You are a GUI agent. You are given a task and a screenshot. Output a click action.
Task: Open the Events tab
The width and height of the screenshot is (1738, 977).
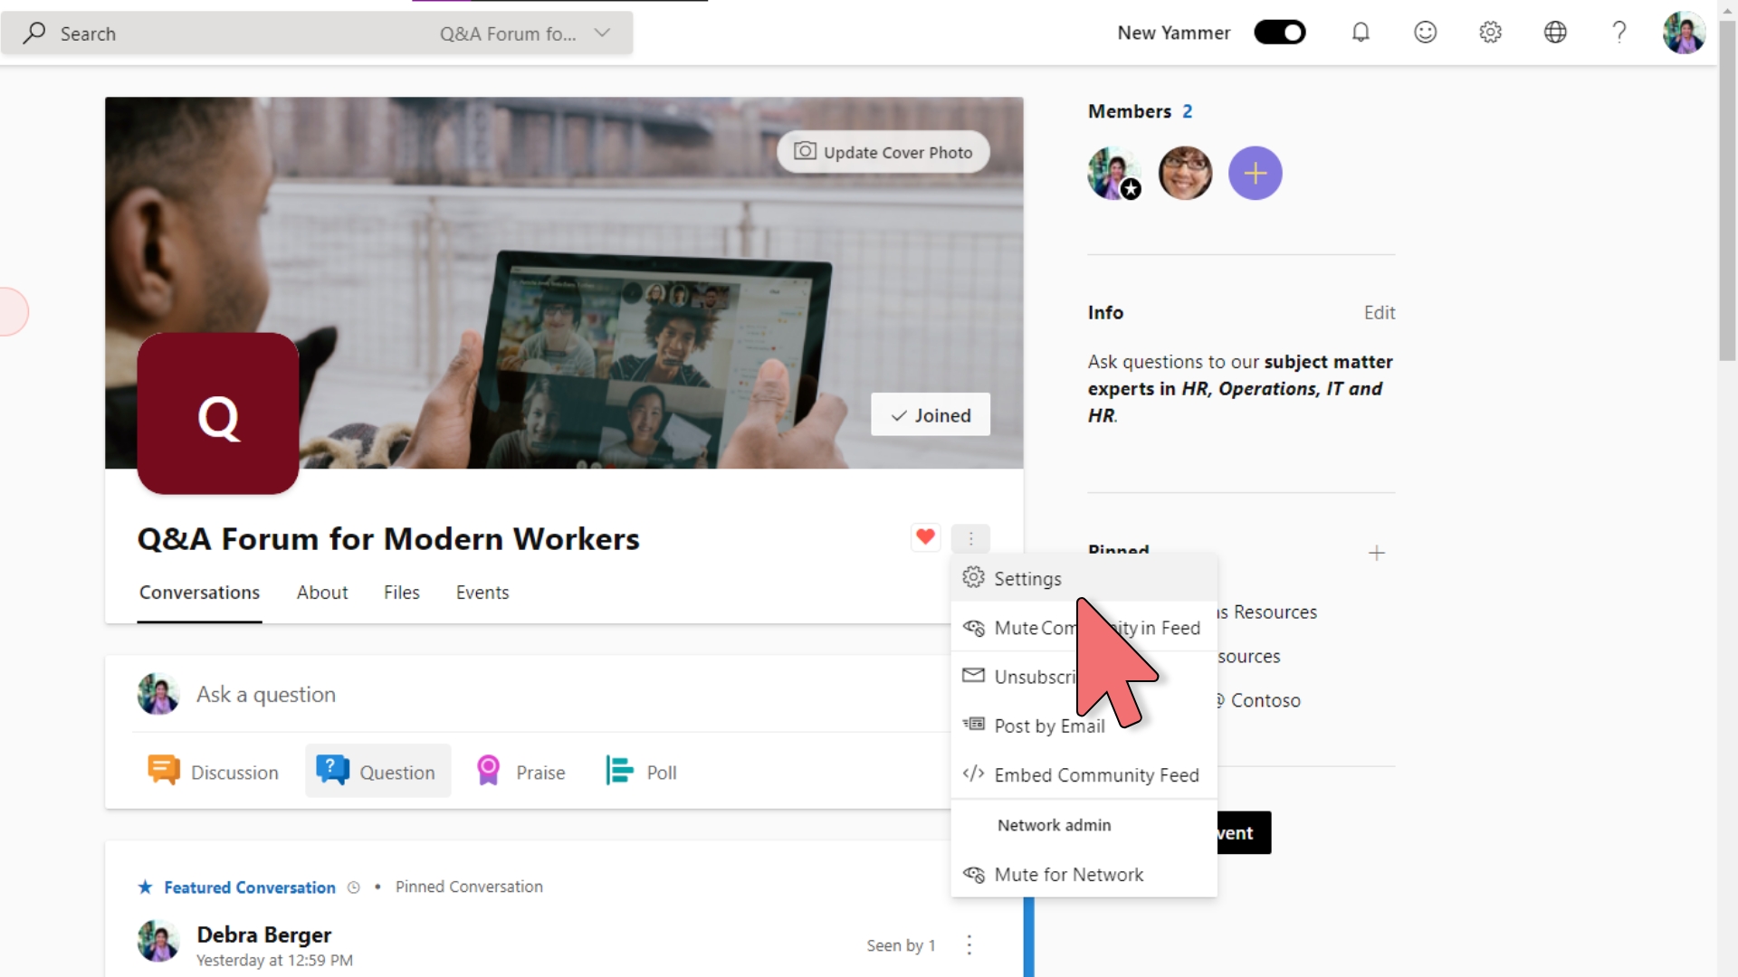coord(482,593)
